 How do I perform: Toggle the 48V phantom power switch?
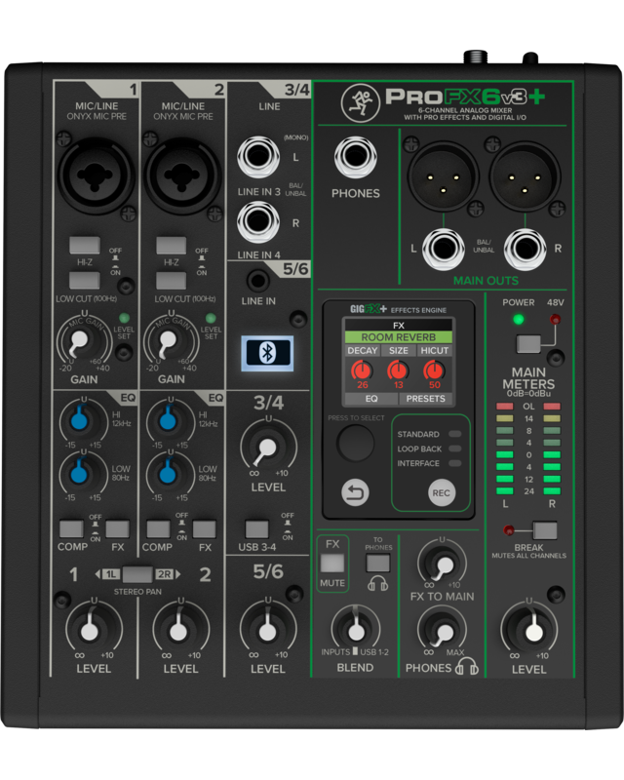pyautogui.click(x=527, y=344)
